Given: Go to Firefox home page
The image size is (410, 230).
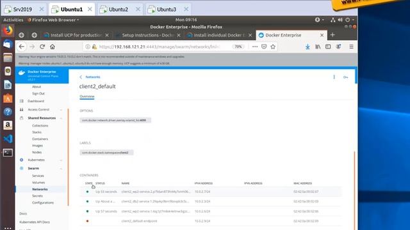Looking at the screenshot, I should [x=53, y=47].
